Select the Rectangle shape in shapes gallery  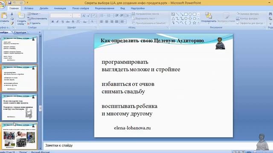click(x=186, y=14)
